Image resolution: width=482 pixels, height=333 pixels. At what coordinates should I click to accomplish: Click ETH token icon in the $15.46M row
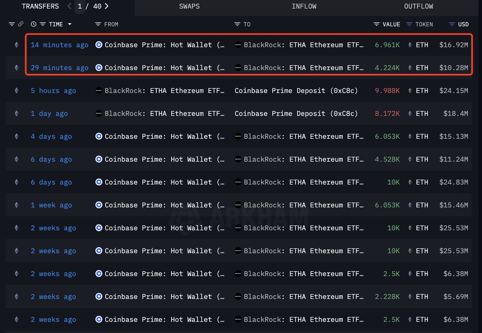[x=410, y=205]
